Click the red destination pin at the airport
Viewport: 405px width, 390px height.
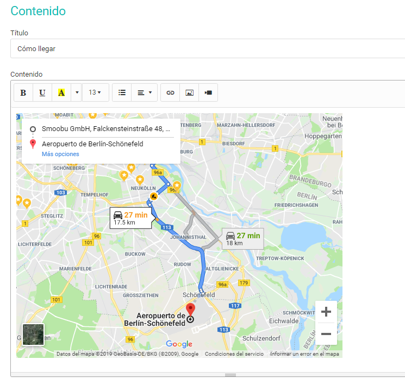click(x=190, y=310)
